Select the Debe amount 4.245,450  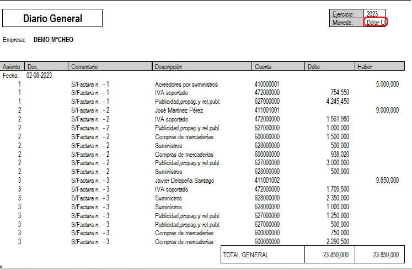click(x=338, y=101)
